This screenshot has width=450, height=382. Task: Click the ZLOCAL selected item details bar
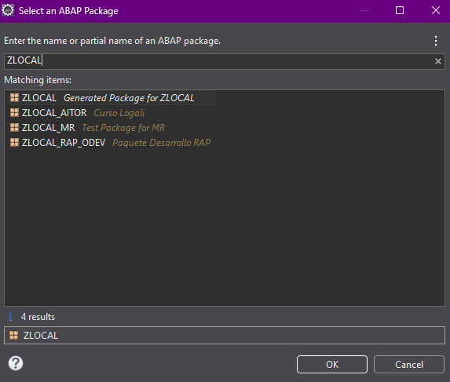[225, 335]
